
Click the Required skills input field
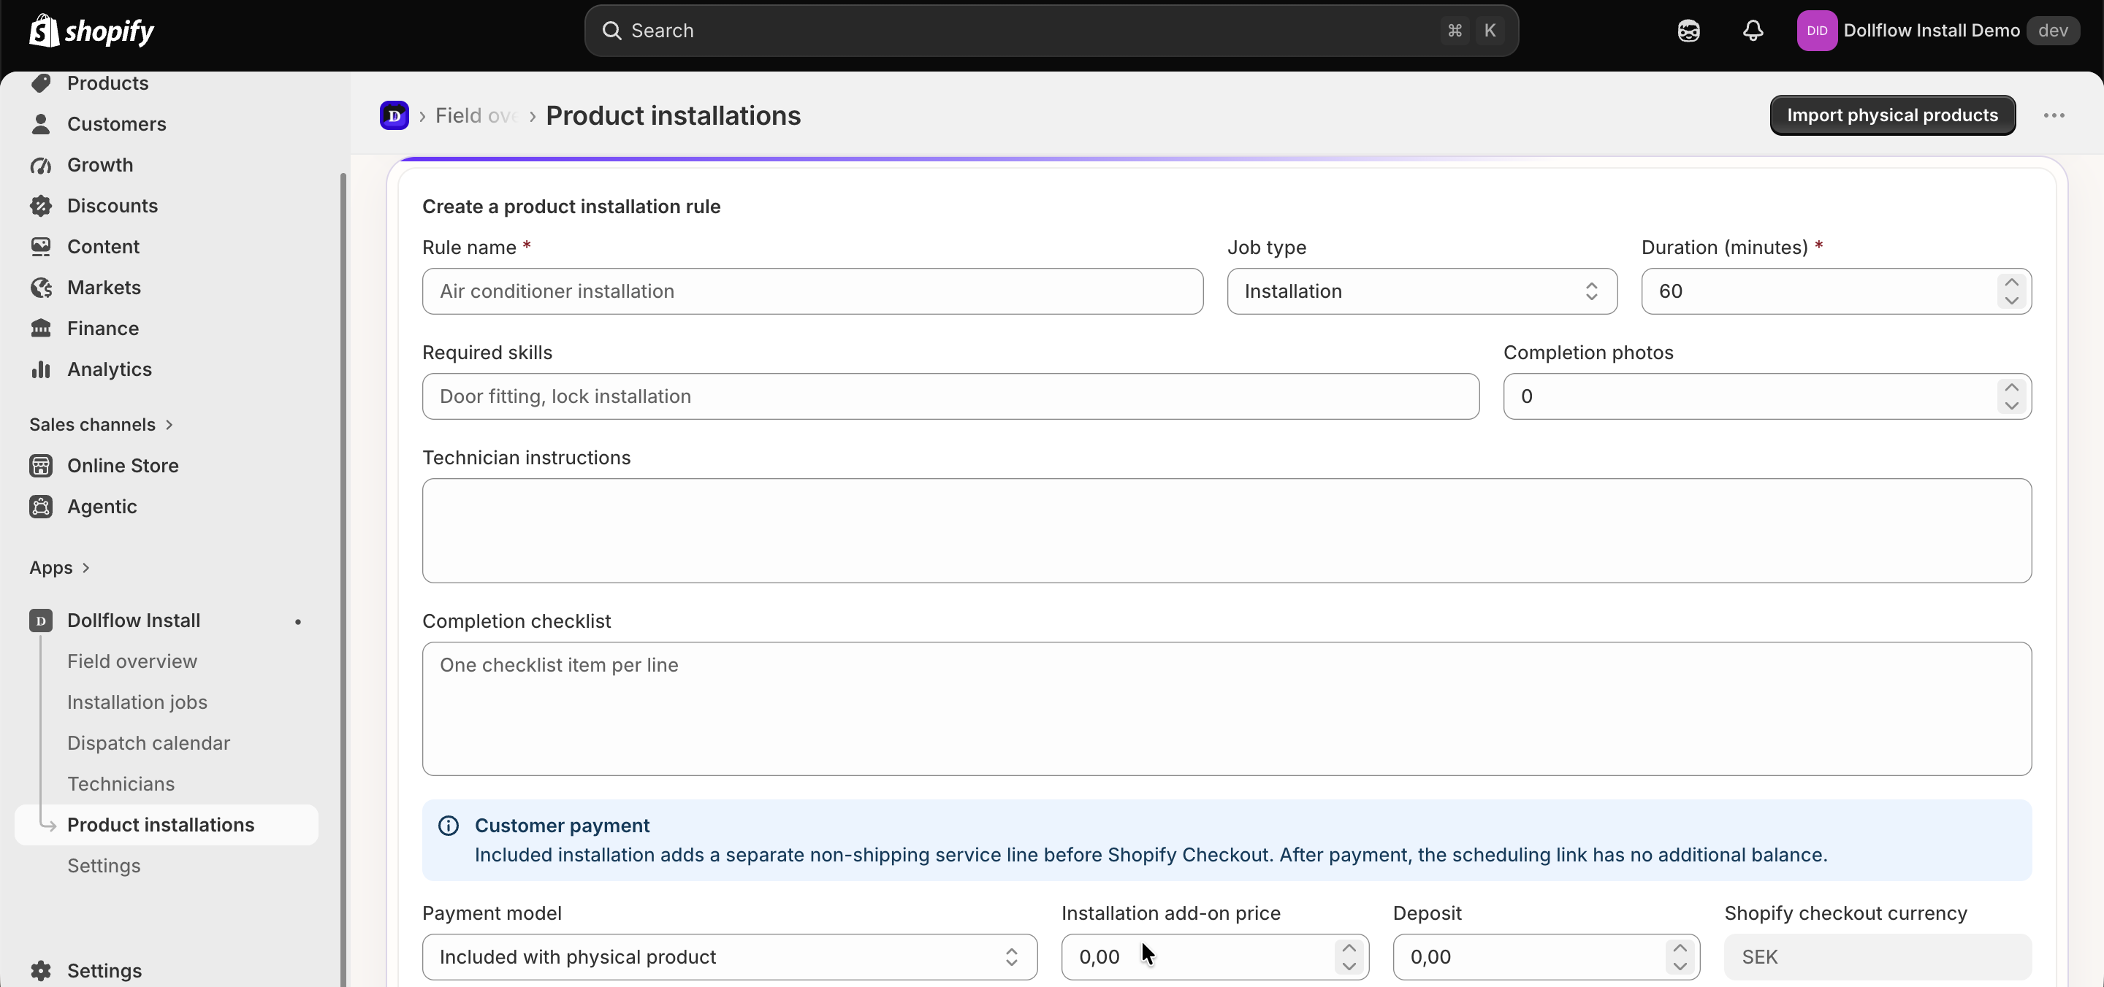coord(950,396)
